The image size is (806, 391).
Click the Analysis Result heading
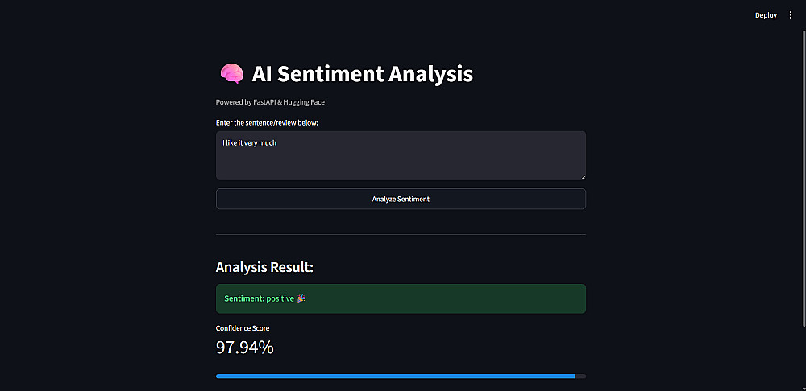pyautogui.click(x=264, y=267)
